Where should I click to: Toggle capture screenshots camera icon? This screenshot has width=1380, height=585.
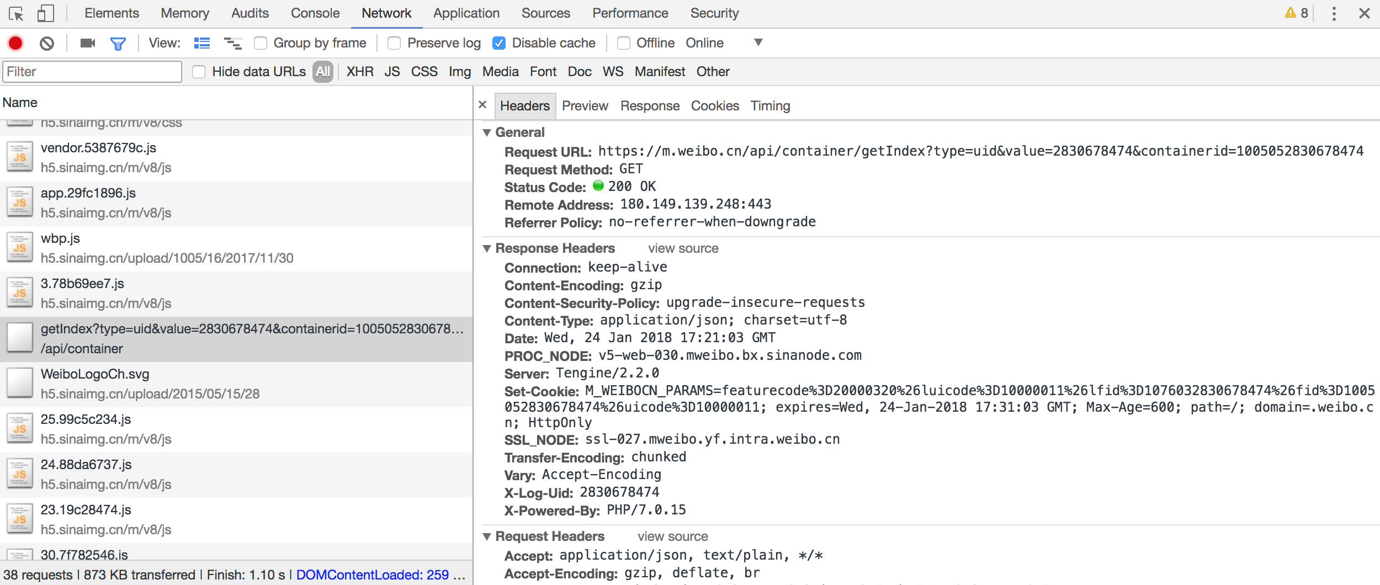click(88, 43)
